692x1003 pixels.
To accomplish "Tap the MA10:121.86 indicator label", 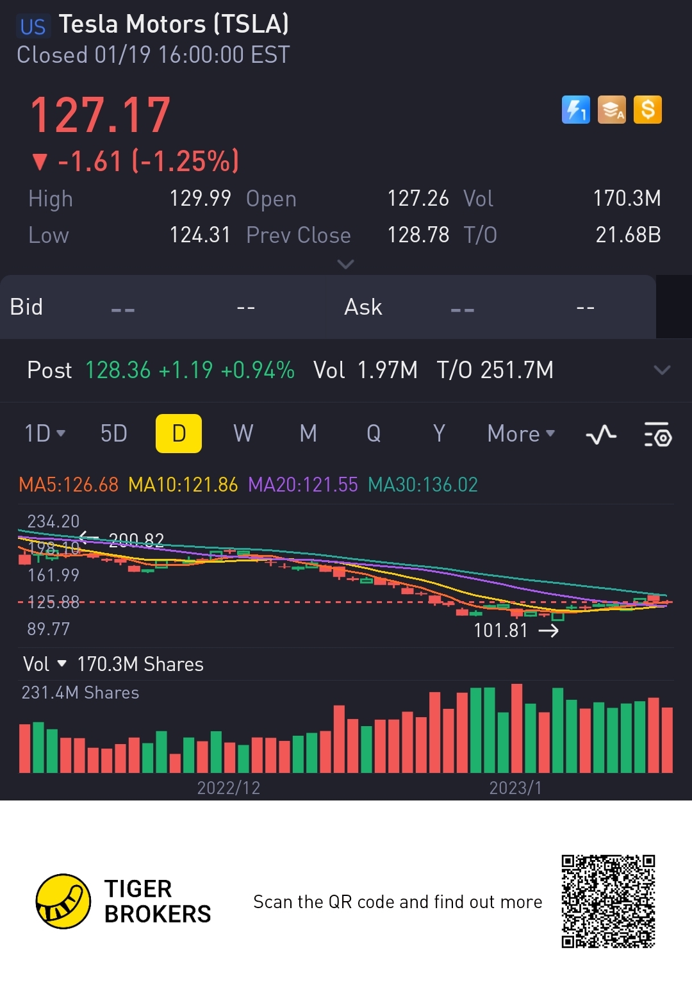I will click(183, 485).
